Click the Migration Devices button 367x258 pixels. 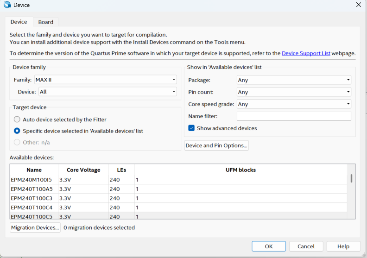35,227
